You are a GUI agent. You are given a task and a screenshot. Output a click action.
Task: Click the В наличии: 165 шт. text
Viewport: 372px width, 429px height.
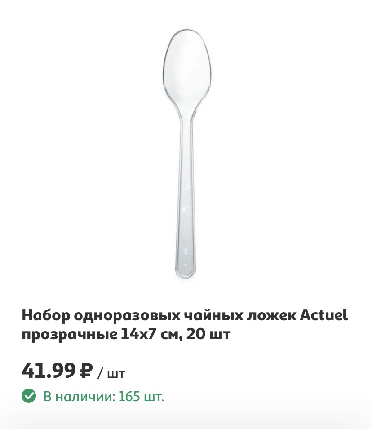104,396
